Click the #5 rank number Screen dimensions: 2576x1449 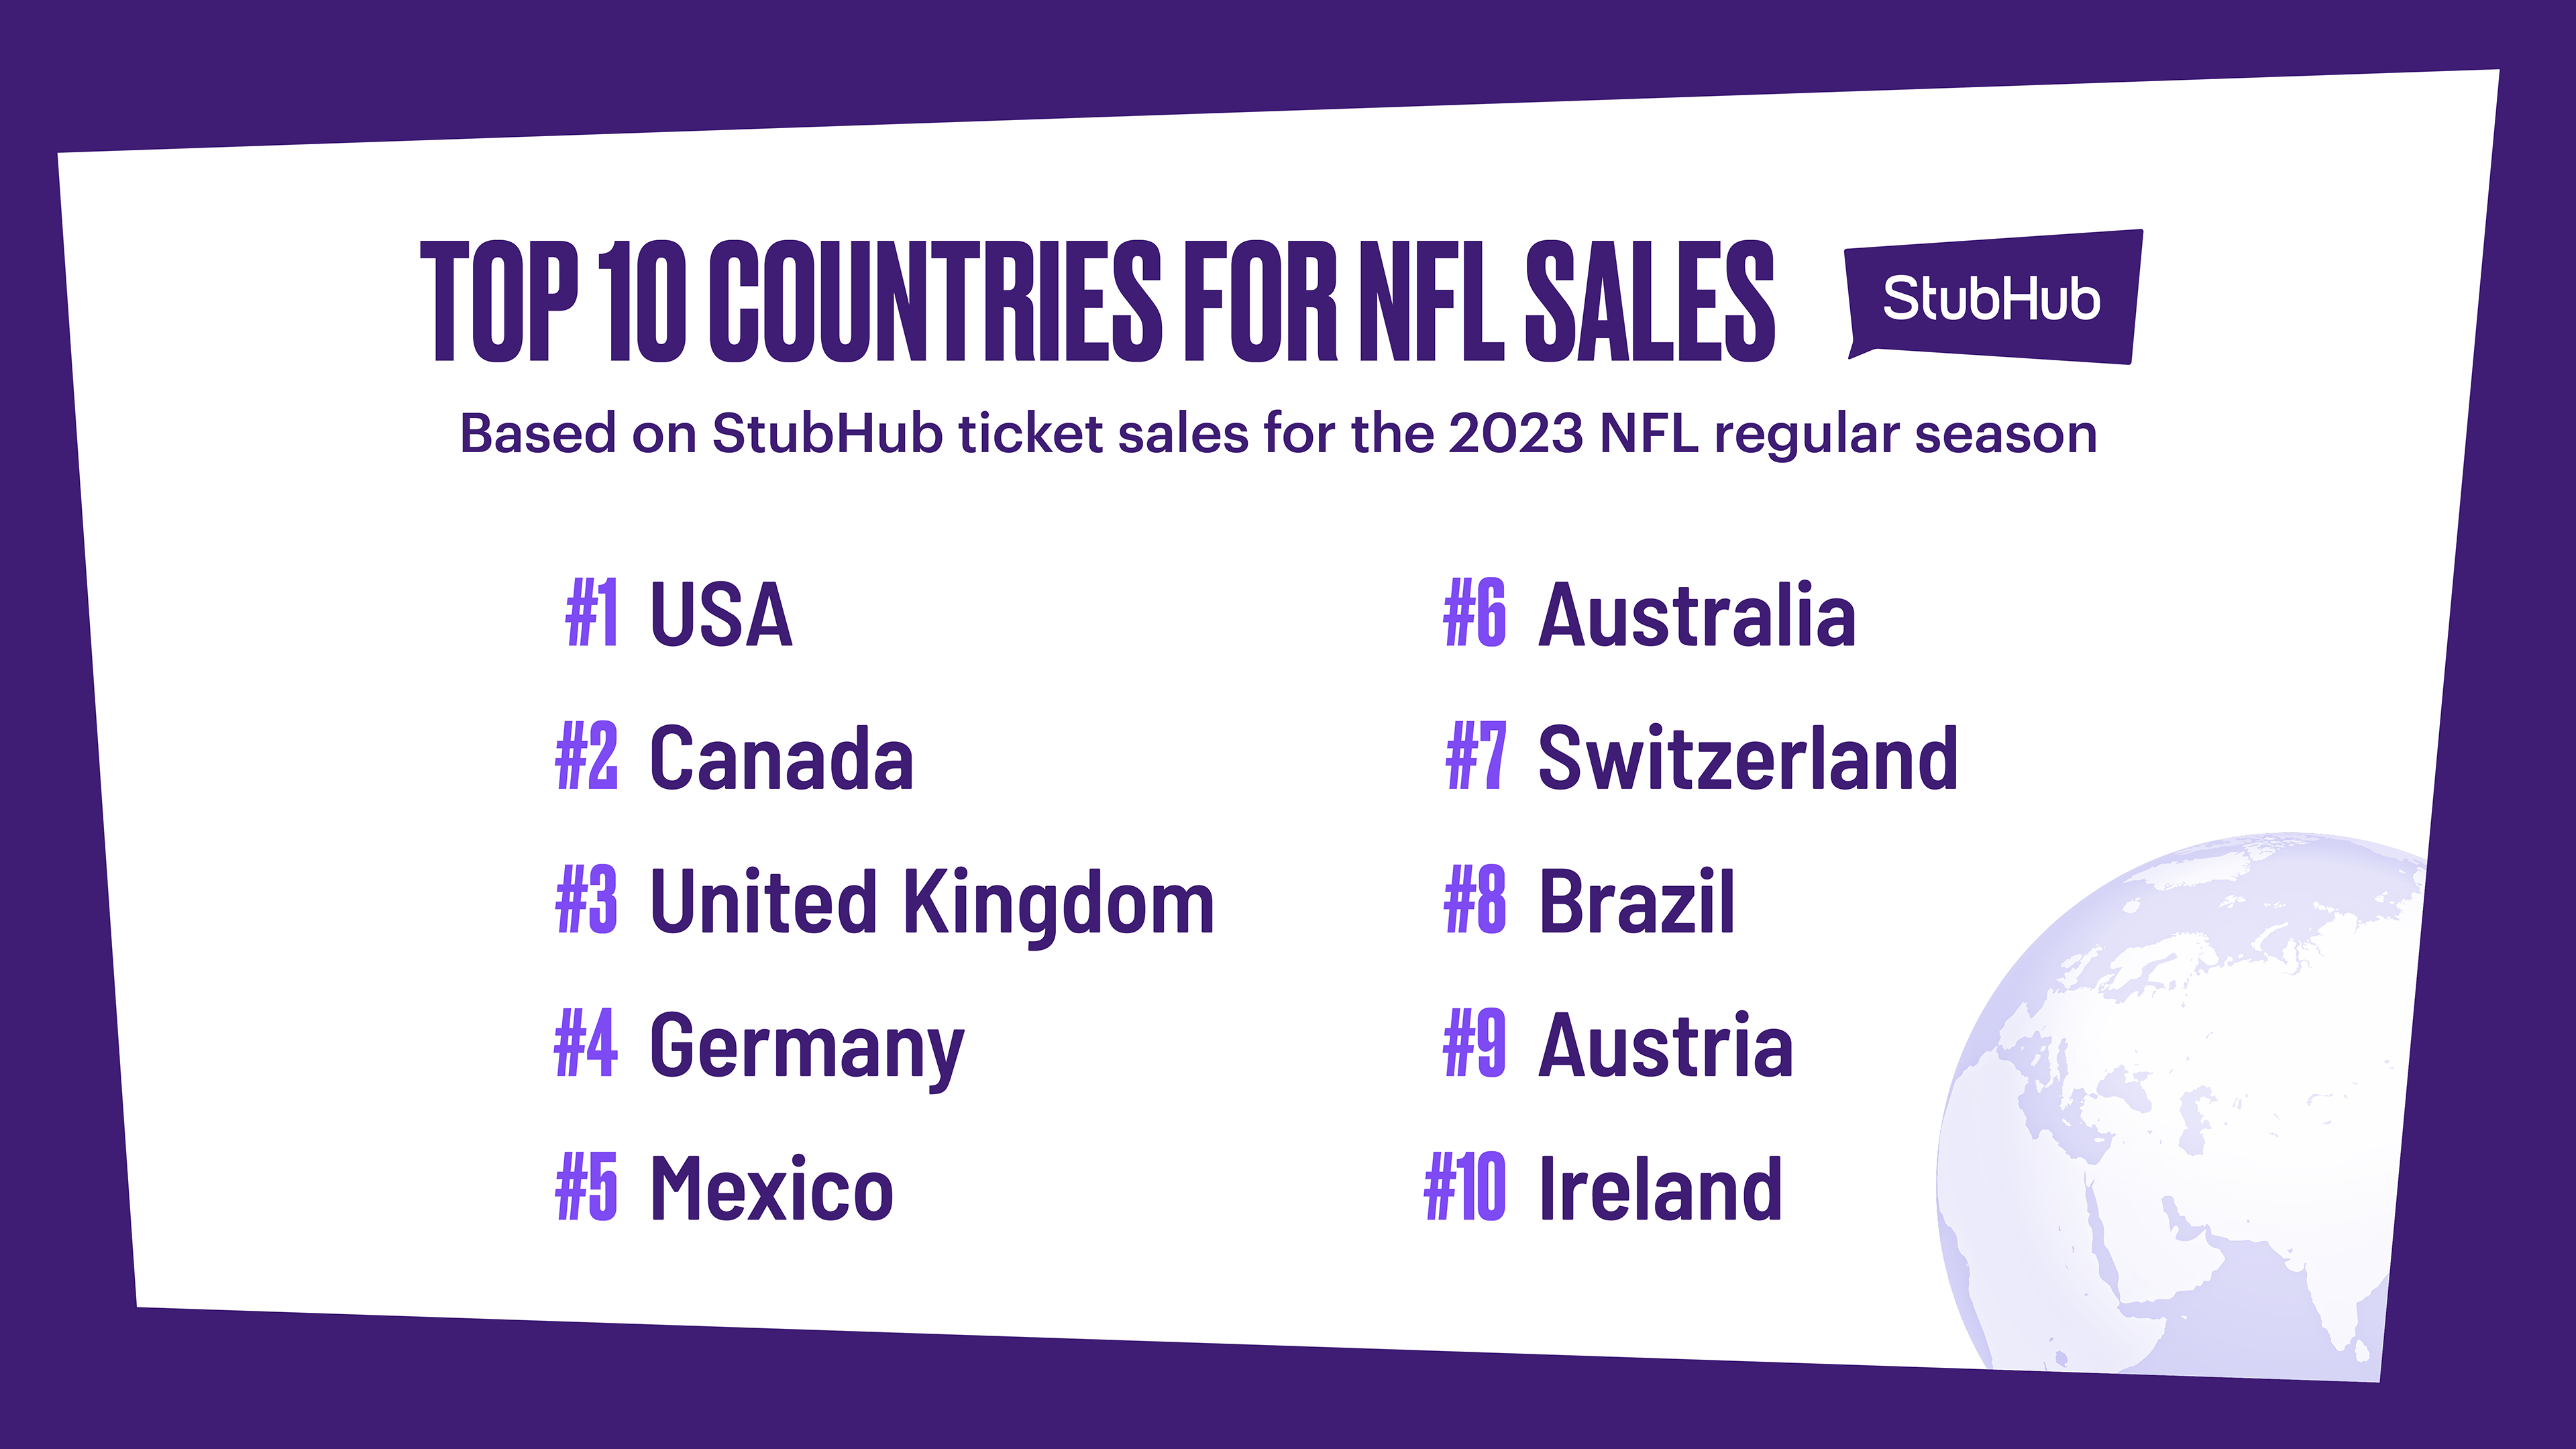(x=587, y=1189)
